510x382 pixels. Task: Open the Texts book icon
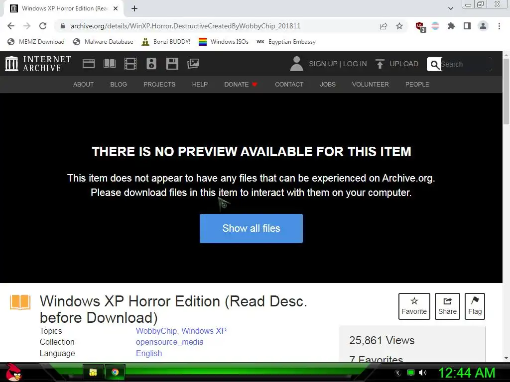(110, 64)
